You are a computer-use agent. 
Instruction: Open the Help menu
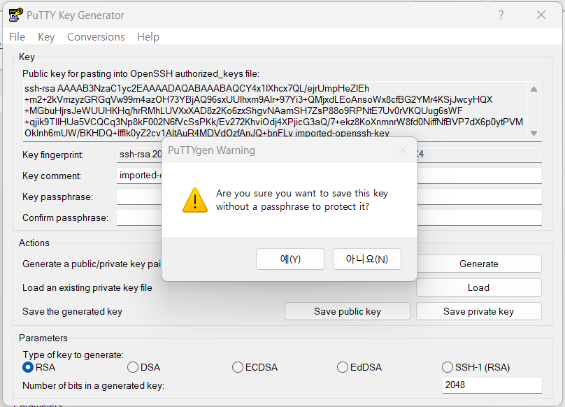click(x=148, y=37)
